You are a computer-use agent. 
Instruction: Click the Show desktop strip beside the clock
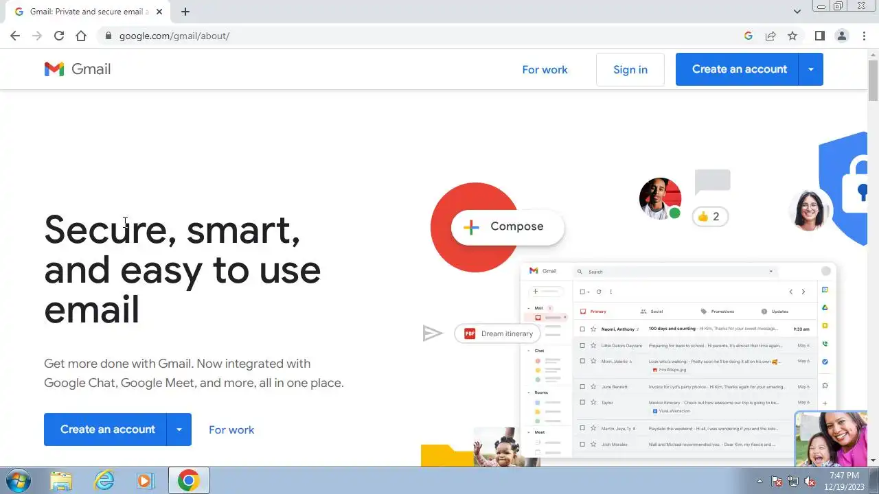(x=874, y=480)
